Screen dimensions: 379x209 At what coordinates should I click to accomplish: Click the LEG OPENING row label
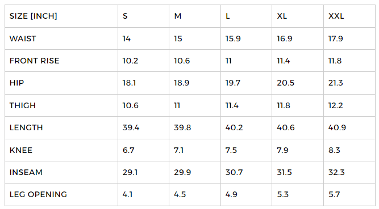click(x=38, y=194)
